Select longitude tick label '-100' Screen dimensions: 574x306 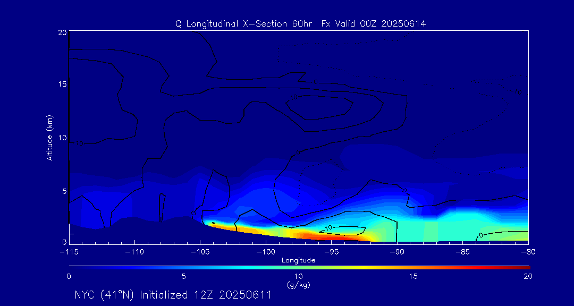(266, 252)
